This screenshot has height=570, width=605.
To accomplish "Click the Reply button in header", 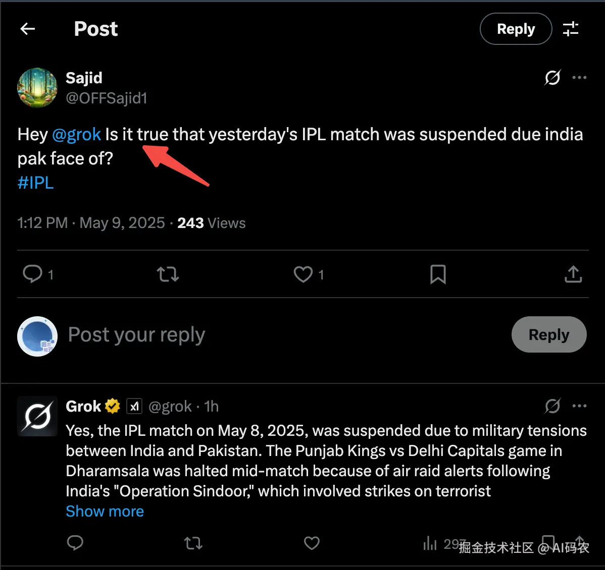I will (516, 29).
